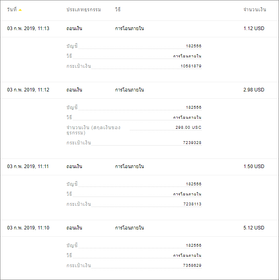Click account number 182556 in first transaction
279x280 pixels.
click(x=194, y=46)
